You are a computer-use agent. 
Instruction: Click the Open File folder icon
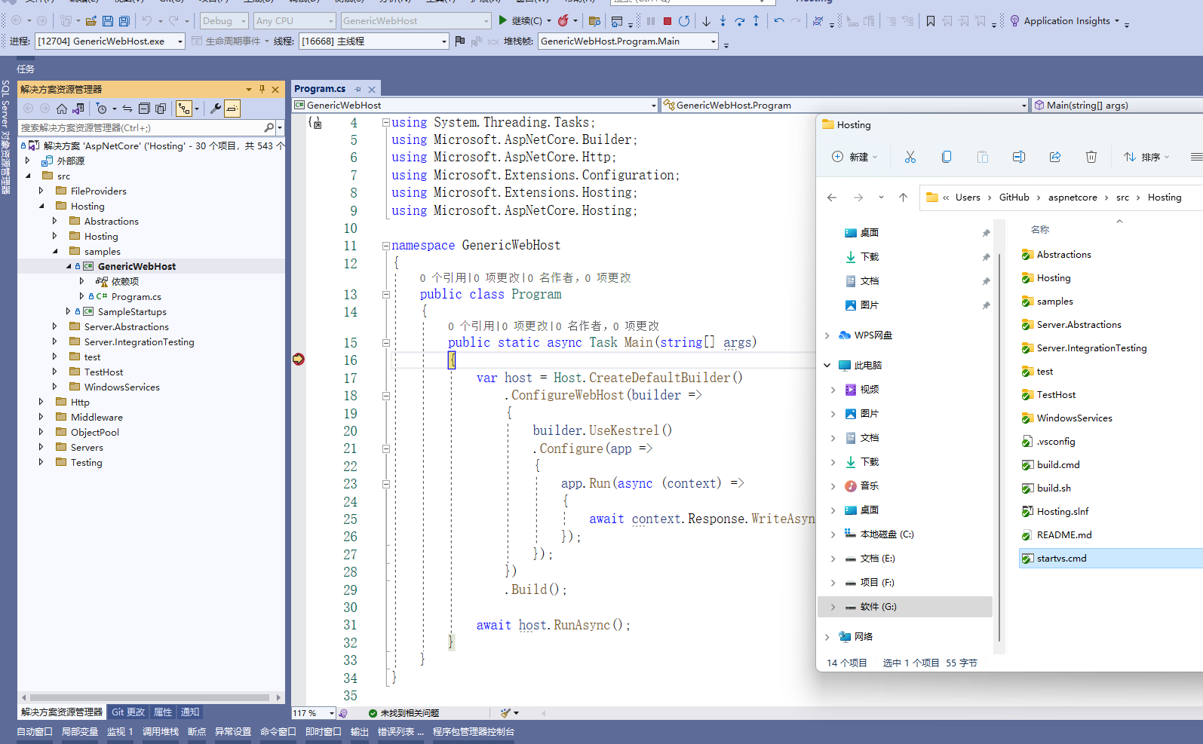tap(91, 21)
